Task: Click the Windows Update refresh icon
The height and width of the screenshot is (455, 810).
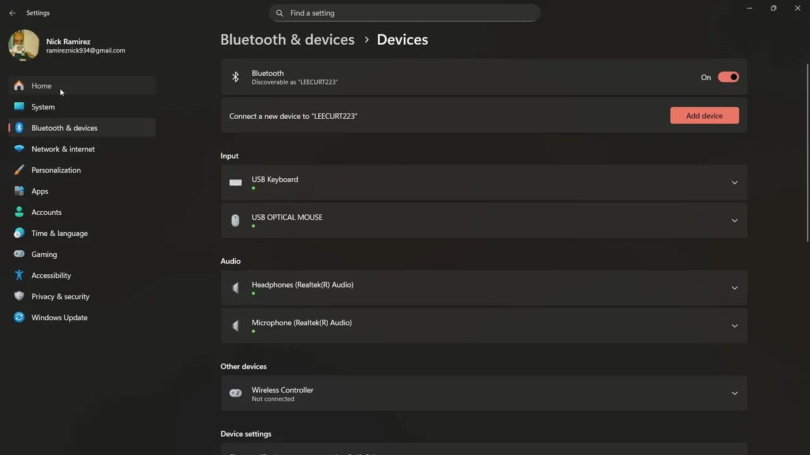Action: point(19,317)
